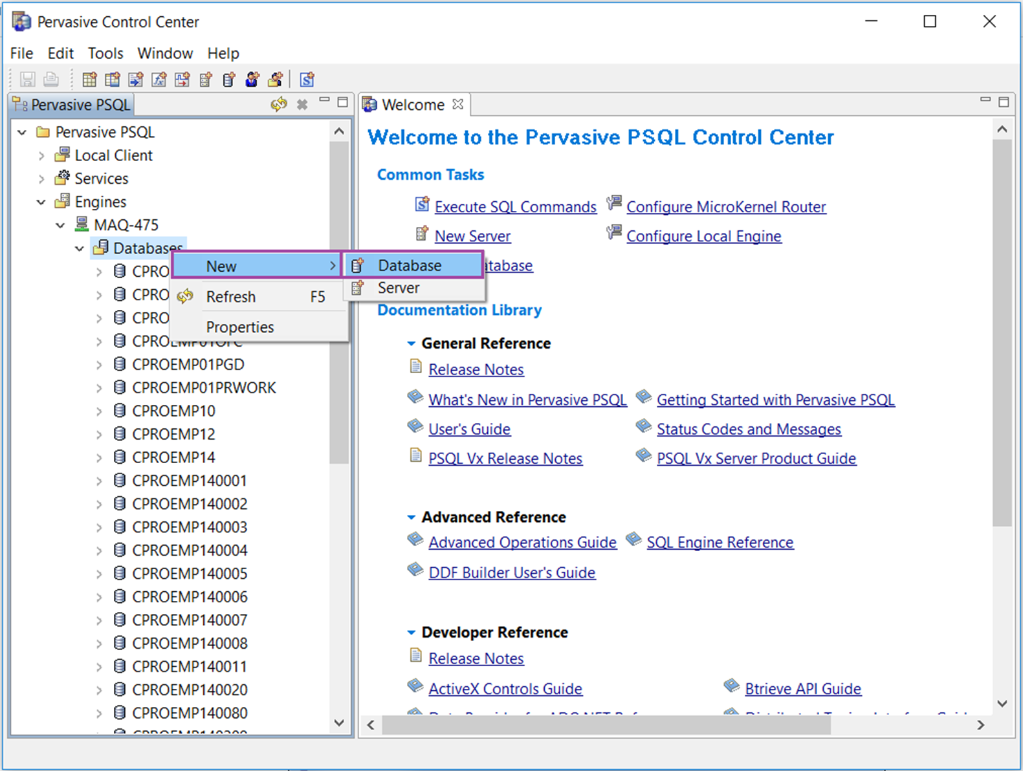The height and width of the screenshot is (771, 1023).
Task: Click the User's Guide book icon
Action: coord(415,426)
